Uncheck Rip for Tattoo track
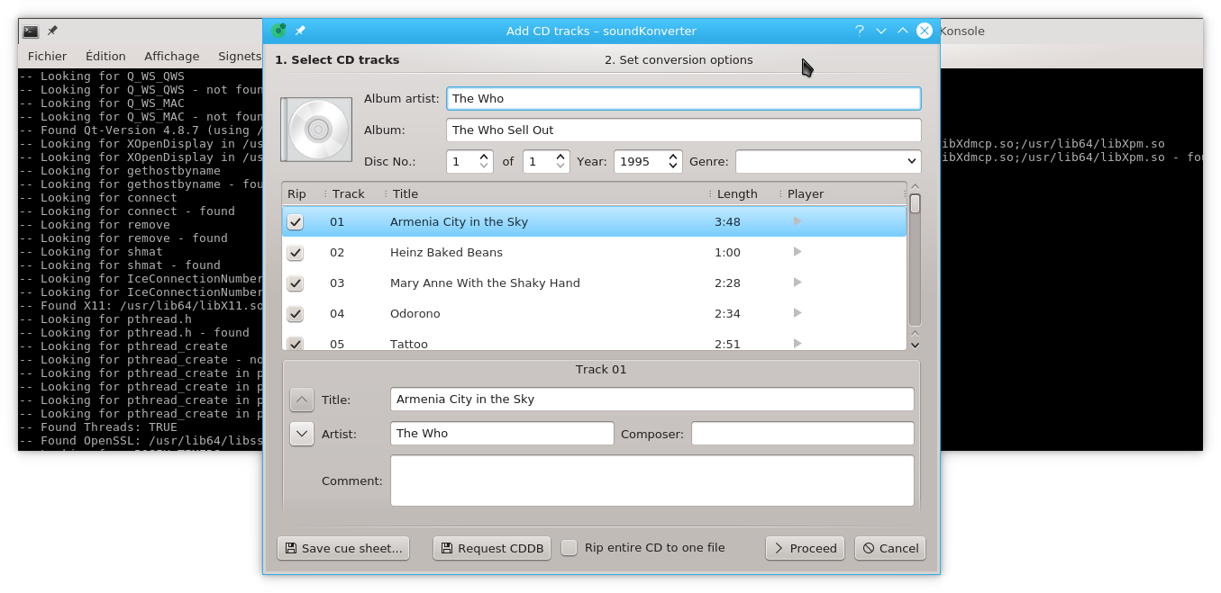The image size is (1221, 593). pyautogui.click(x=296, y=343)
